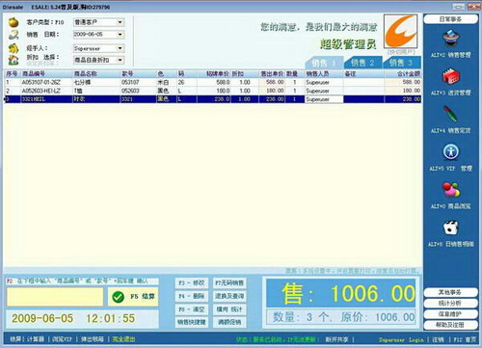Viewport: 482px width, 348px height.
Task: Click the green checkmark F5 checkout icon
Action: (x=118, y=297)
